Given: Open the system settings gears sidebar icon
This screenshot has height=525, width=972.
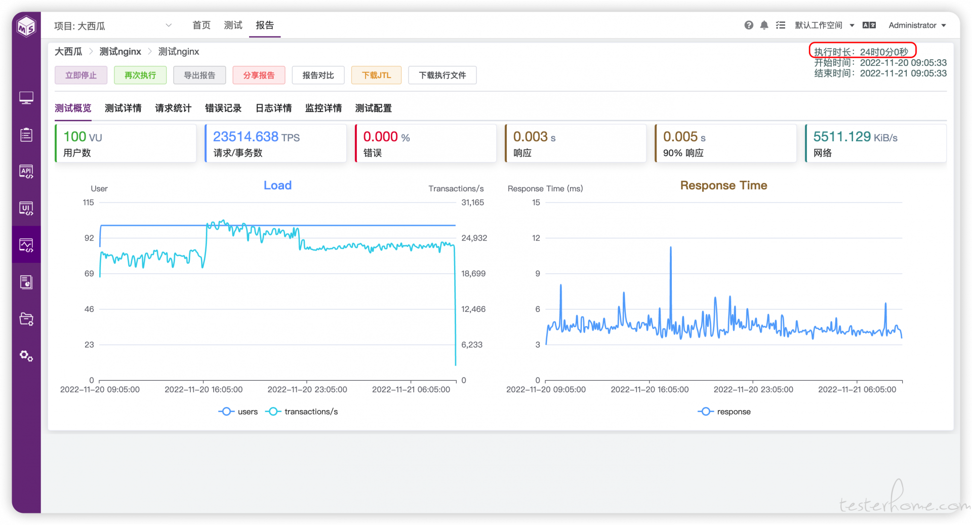Looking at the screenshot, I should pyautogui.click(x=26, y=356).
